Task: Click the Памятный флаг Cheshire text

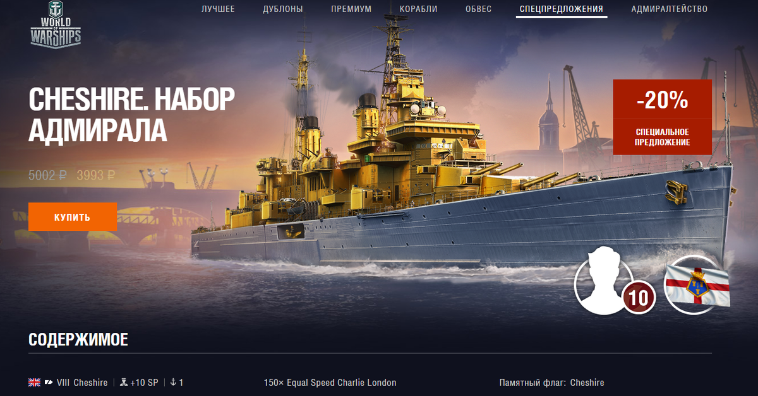Action: tap(551, 383)
